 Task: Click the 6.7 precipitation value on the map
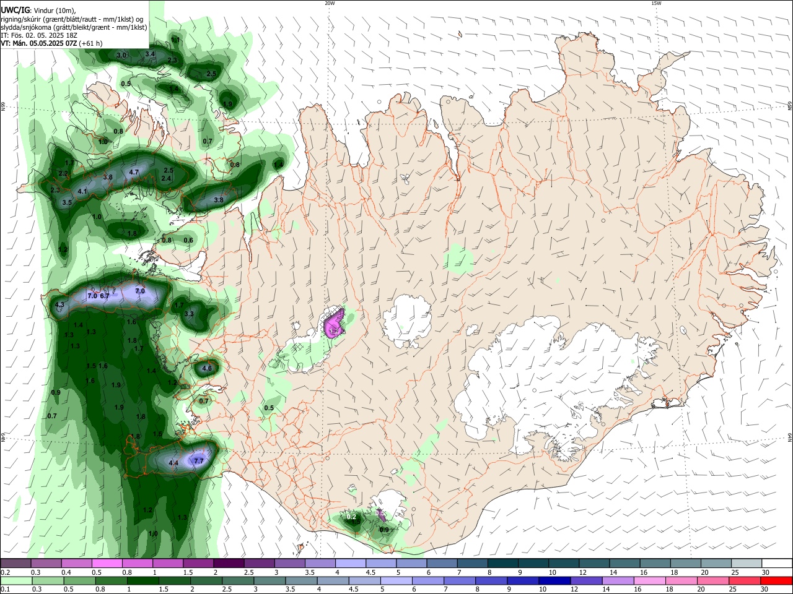coord(104,296)
